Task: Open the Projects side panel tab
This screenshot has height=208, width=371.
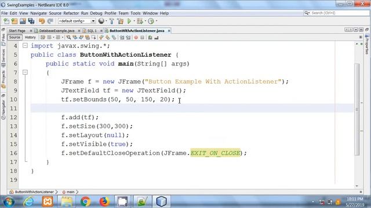Action: coord(3,80)
